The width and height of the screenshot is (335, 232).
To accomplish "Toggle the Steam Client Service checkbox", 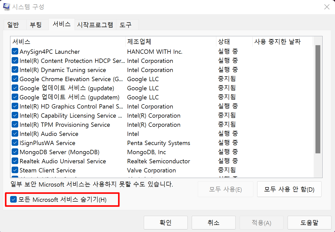I will [x=15, y=170].
